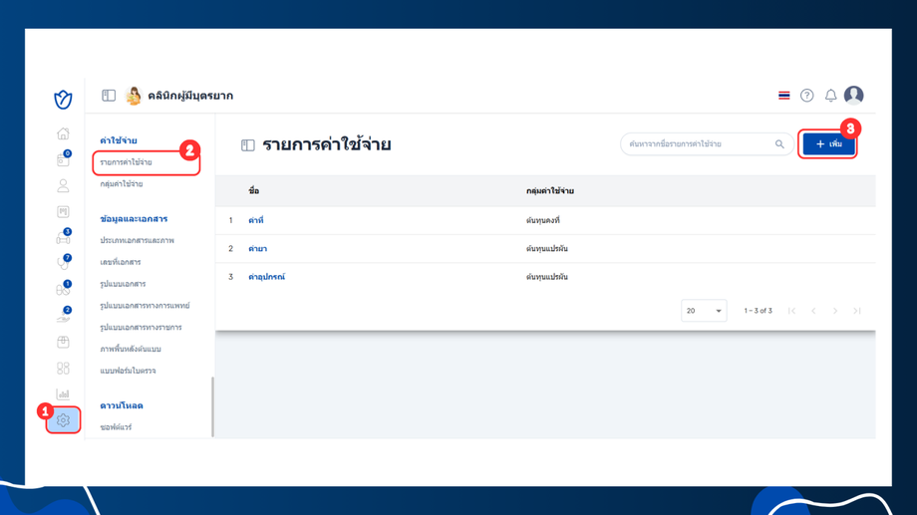Open the home icon in sidebar

[x=63, y=133]
